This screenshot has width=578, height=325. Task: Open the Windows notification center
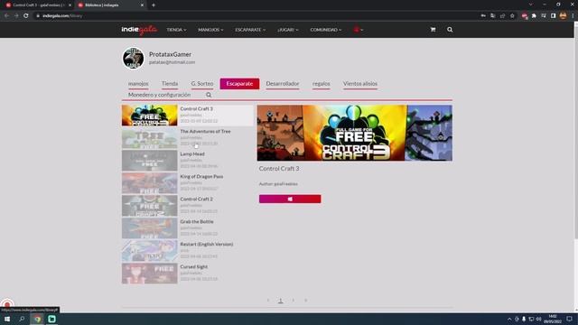(570, 319)
